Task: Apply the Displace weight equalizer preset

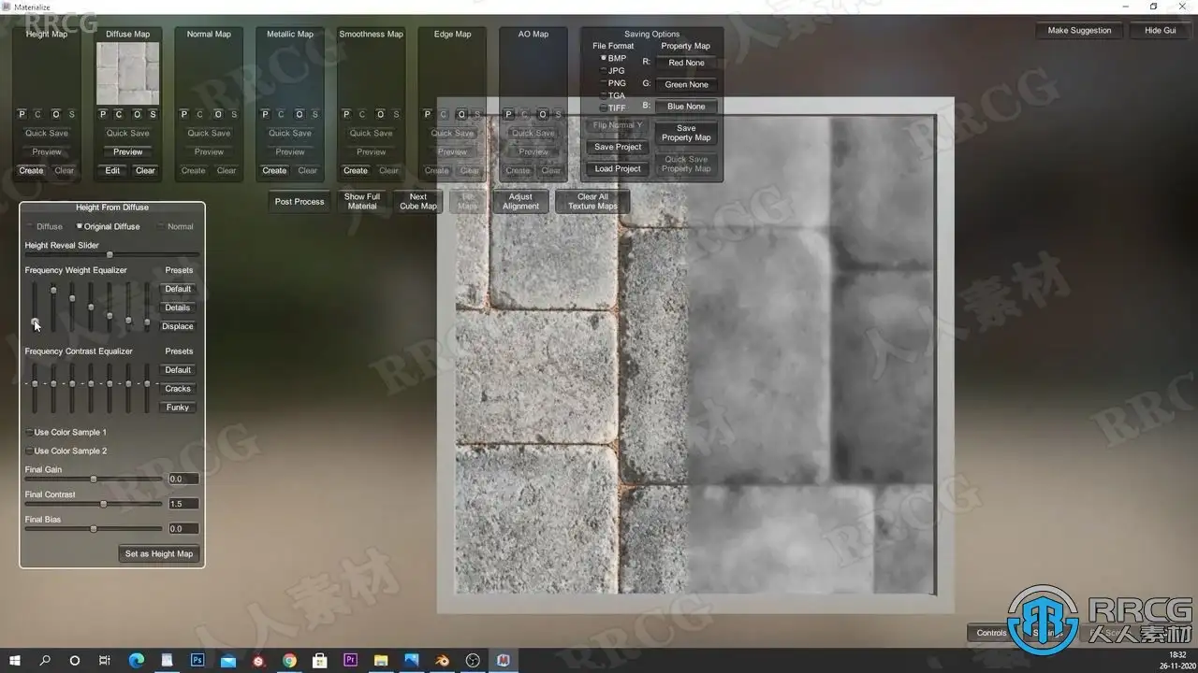Action: [178, 326]
